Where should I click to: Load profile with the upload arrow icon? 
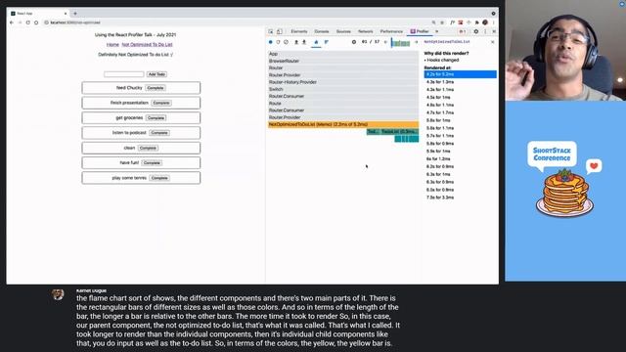296,42
